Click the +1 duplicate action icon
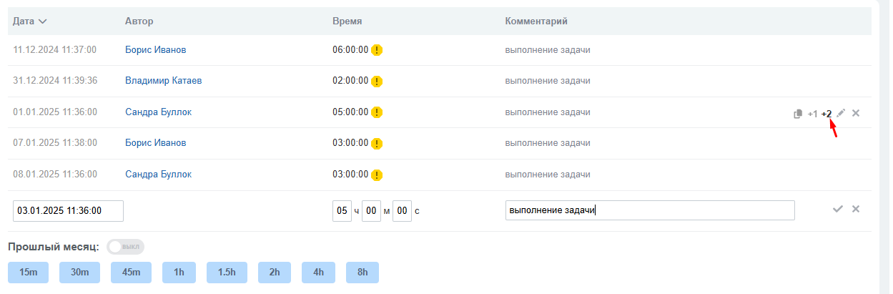Viewport: 893px width, 294px height. pyautogui.click(x=812, y=113)
